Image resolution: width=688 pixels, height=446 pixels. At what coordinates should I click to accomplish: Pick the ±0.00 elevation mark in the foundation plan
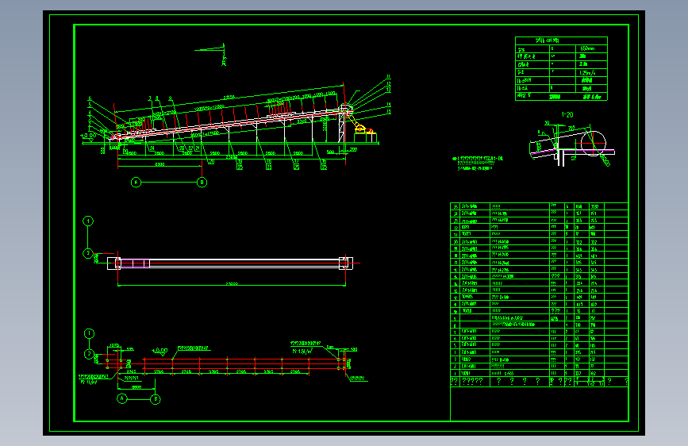160,351
